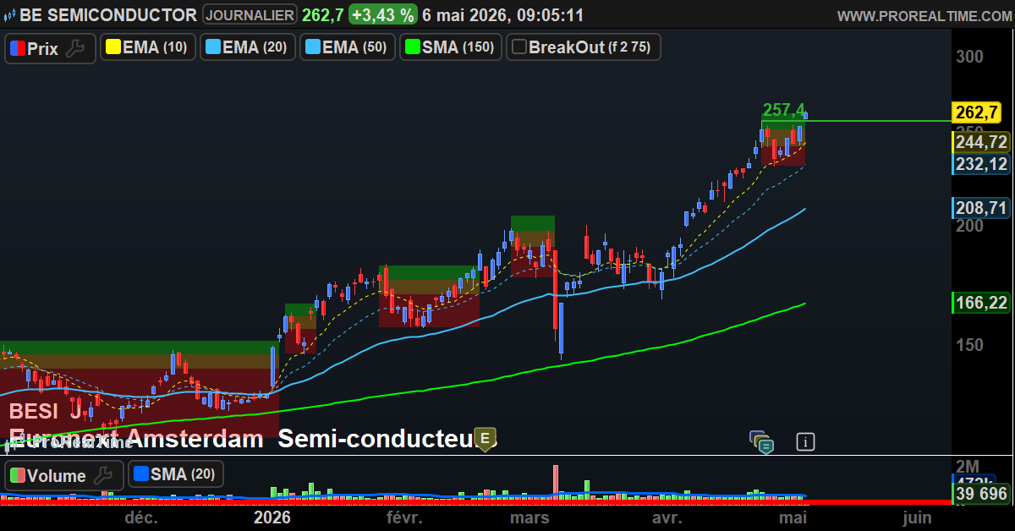Click the yellow EMA (10) color swatch
Viewport: 1015px width, 531px height.
pyautogui.click(x=112, y=47)
